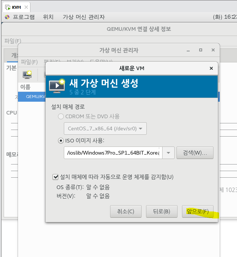This screenshot has height=257, width=237.
Task: Close the KVM tab
Action: pyautogui.click(x=26, y=7)
